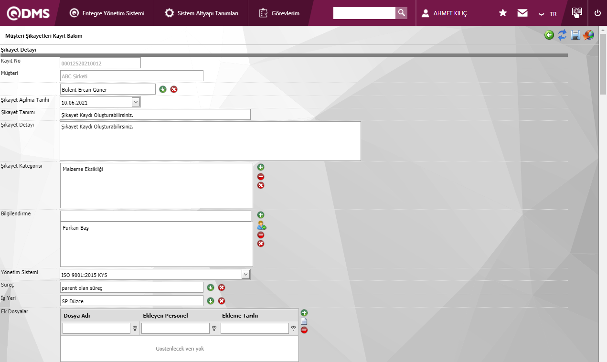The height and width of the screenshot is (362, 607).
Task: Select Malzeme Eksikliği category entry
Action: pyautogui.click(x=83, y=169)
